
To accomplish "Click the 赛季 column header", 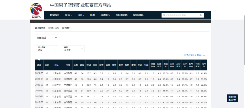I will [x=39, y=65].
